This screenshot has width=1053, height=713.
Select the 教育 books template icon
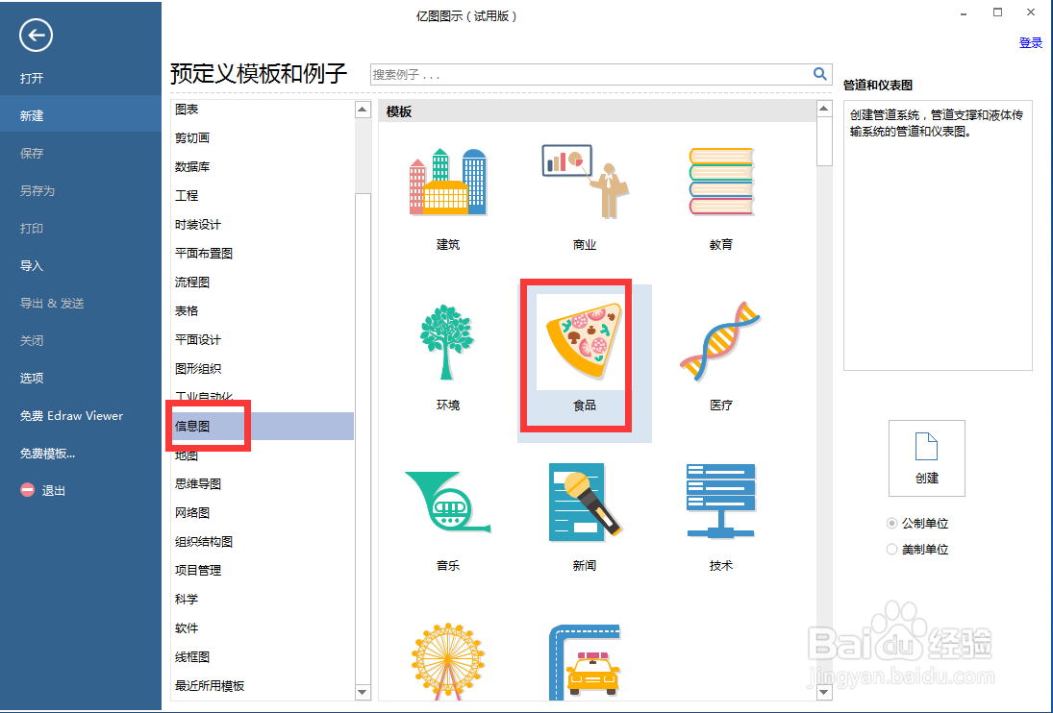pos(721,182)
